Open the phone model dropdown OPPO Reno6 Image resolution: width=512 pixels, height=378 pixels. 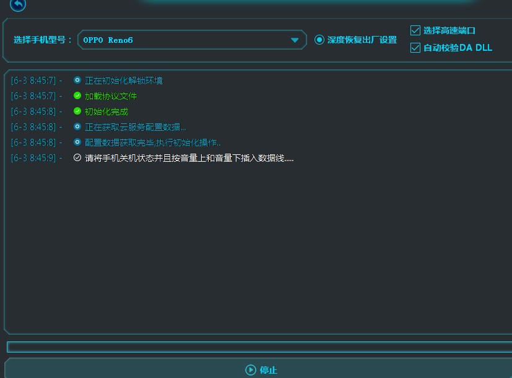pos(192,40)
